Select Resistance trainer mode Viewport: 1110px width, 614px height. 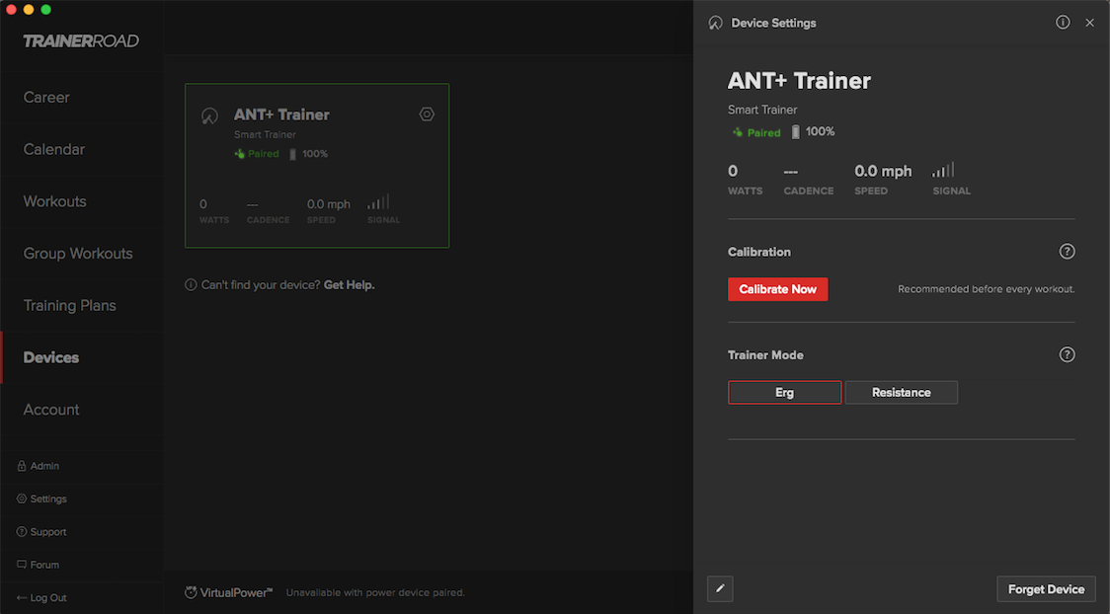[902, 393]
